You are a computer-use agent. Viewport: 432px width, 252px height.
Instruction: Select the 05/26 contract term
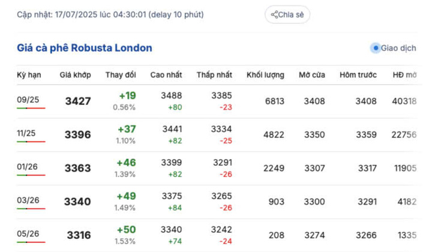[x=28, y=233]
